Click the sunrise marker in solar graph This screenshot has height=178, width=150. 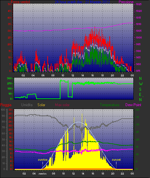point(43,160)
